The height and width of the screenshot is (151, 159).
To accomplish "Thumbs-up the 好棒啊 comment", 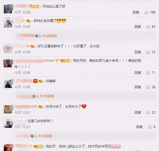I will click(x=148, y=87).
